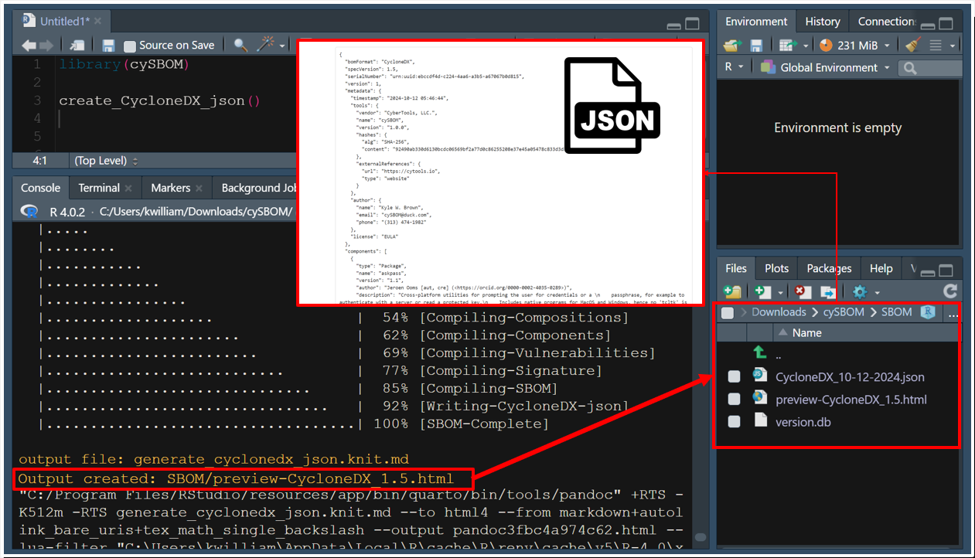The image size is (975, 558).
Task: Open the Connections tab
Action: 886,22
